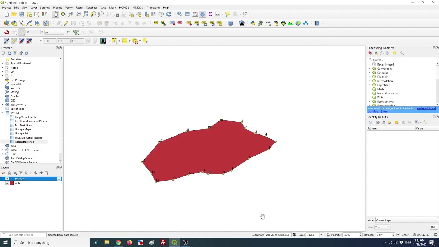
Task: Select OpenStreetMap in XYZ Tiles
Action: point(24,142)
